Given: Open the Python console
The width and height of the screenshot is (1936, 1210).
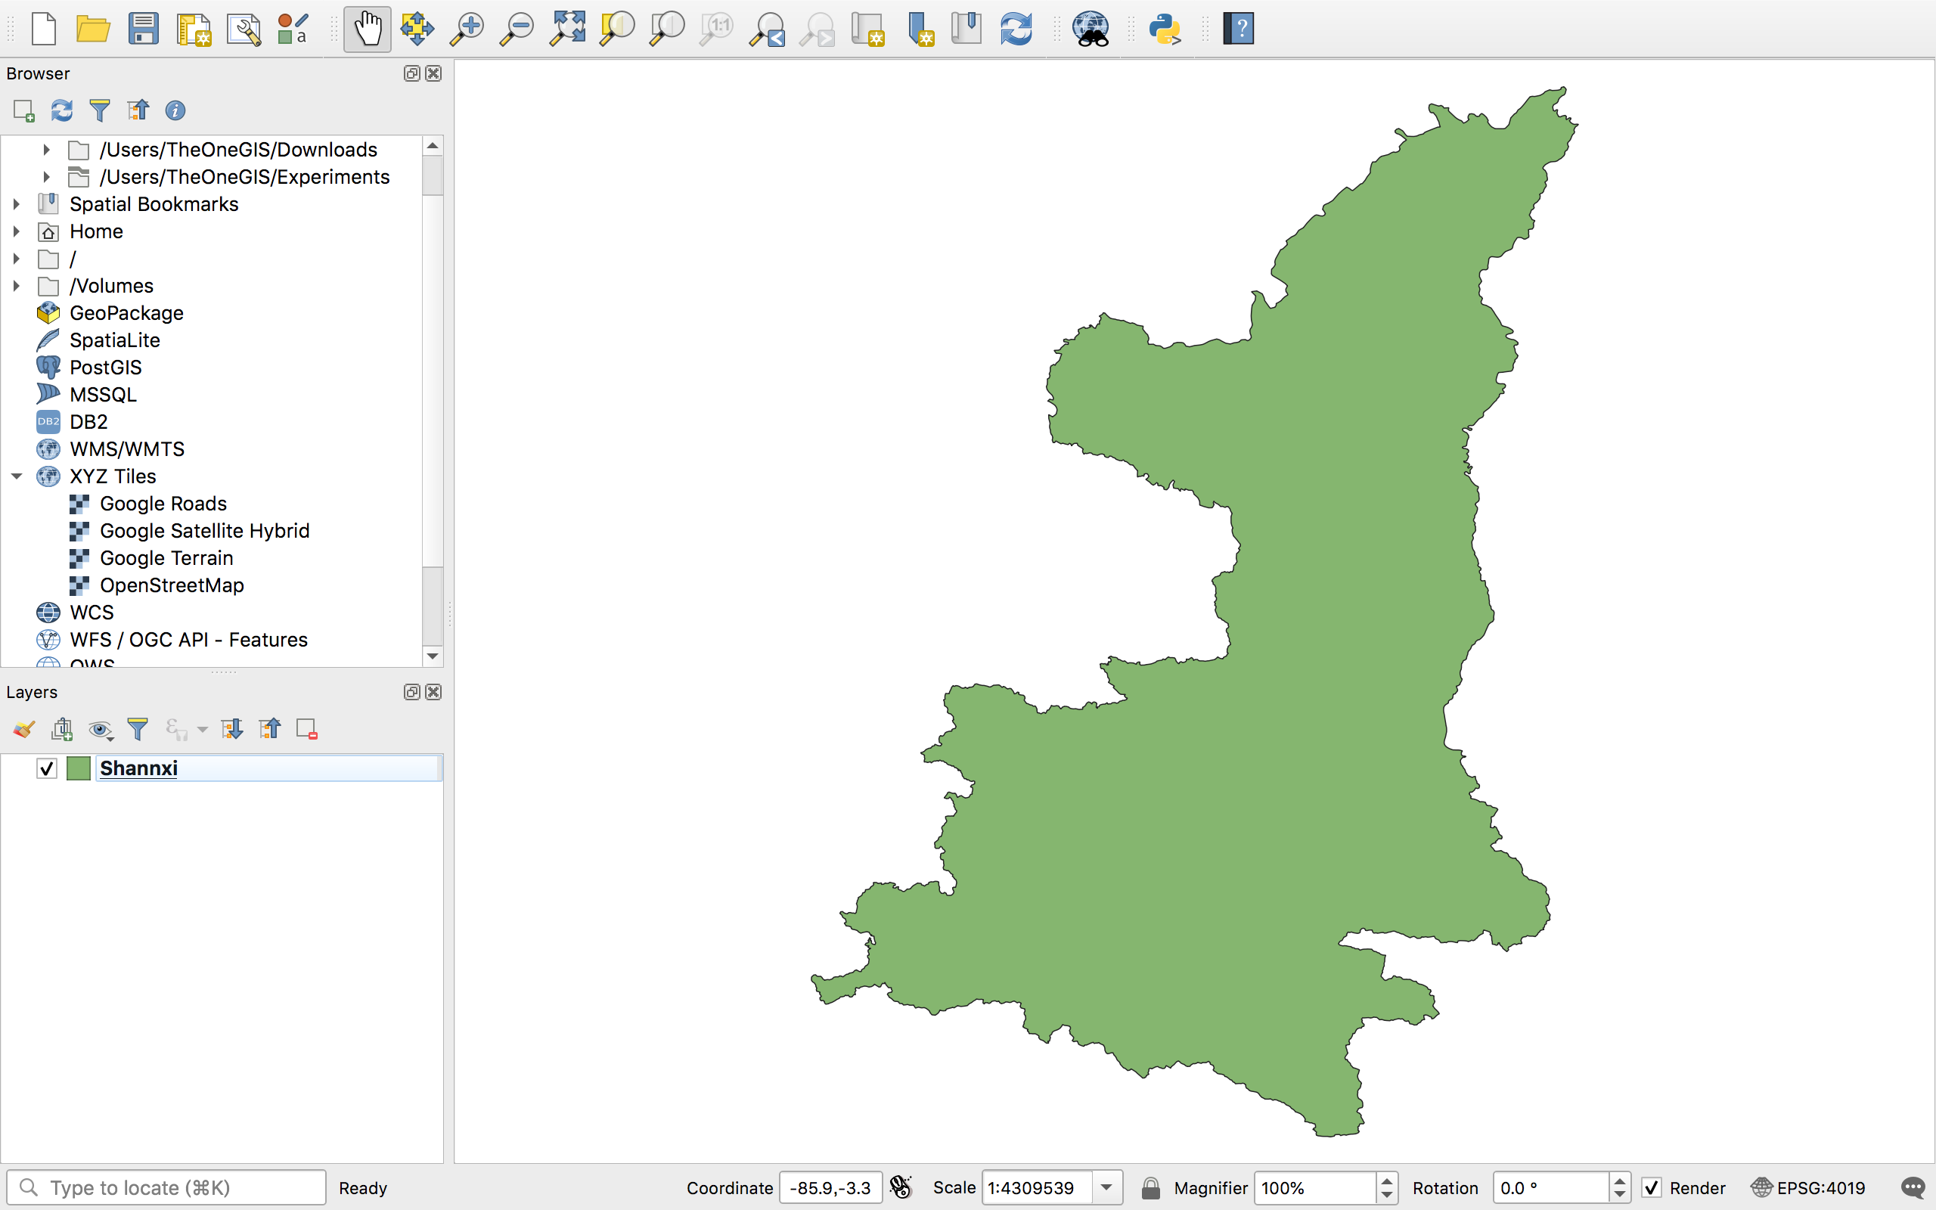Looking at the screenshot, I should [1164, 29].
